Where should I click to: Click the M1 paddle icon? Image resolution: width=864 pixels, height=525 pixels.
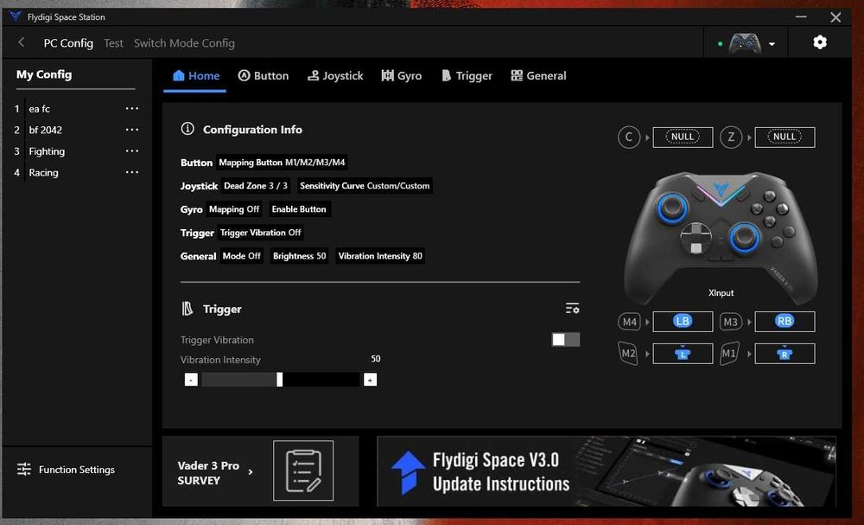(729, 354)
